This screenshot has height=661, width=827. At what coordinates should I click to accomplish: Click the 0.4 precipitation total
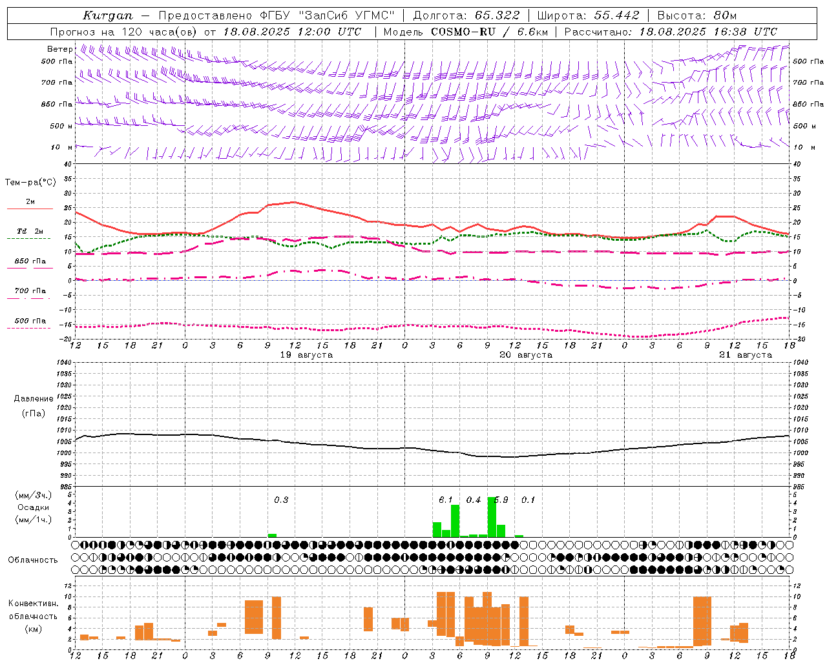pos(474,500)
